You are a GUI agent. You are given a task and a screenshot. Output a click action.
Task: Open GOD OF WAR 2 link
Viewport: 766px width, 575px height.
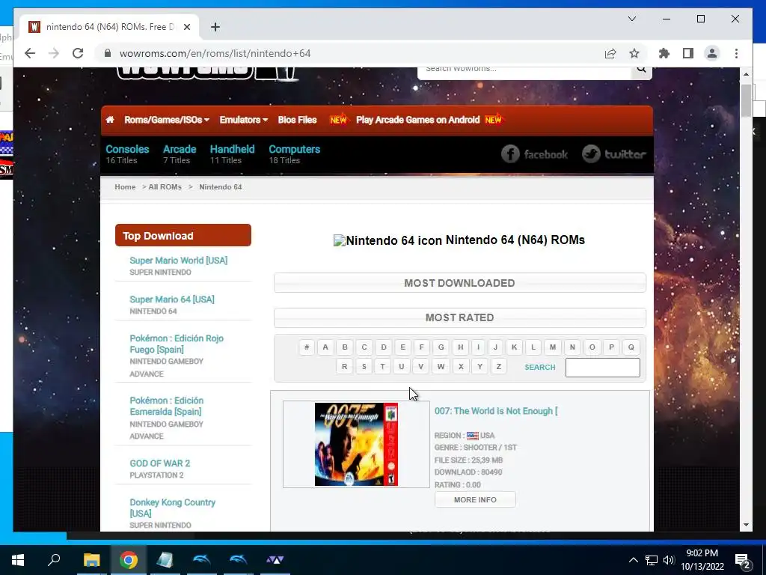tap(160, 463)
